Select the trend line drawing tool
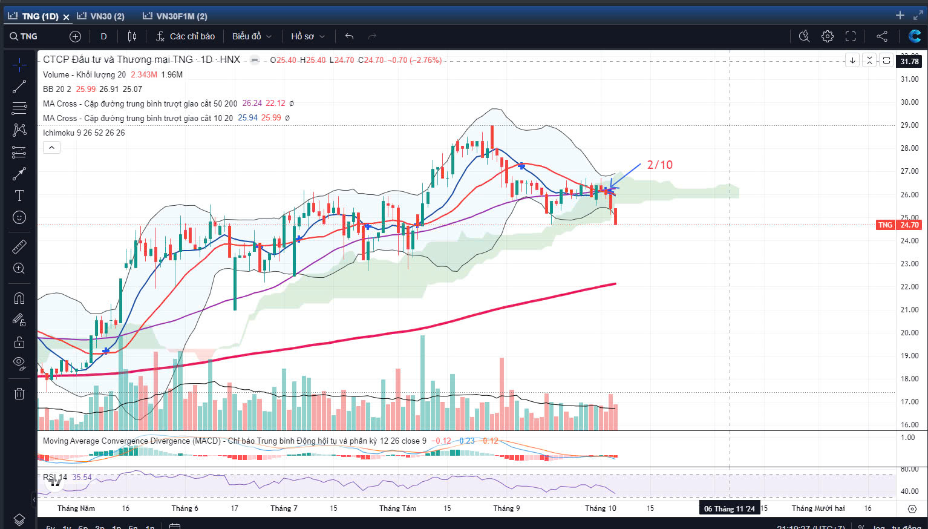 click(19, 87)
